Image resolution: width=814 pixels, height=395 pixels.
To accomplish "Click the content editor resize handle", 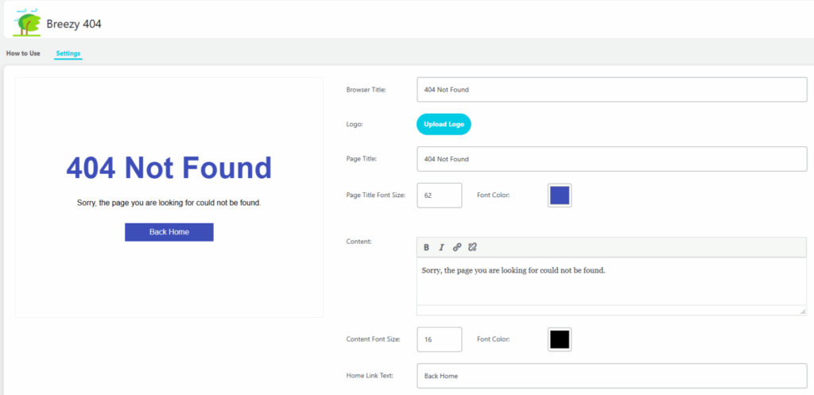I will [802, 311].
